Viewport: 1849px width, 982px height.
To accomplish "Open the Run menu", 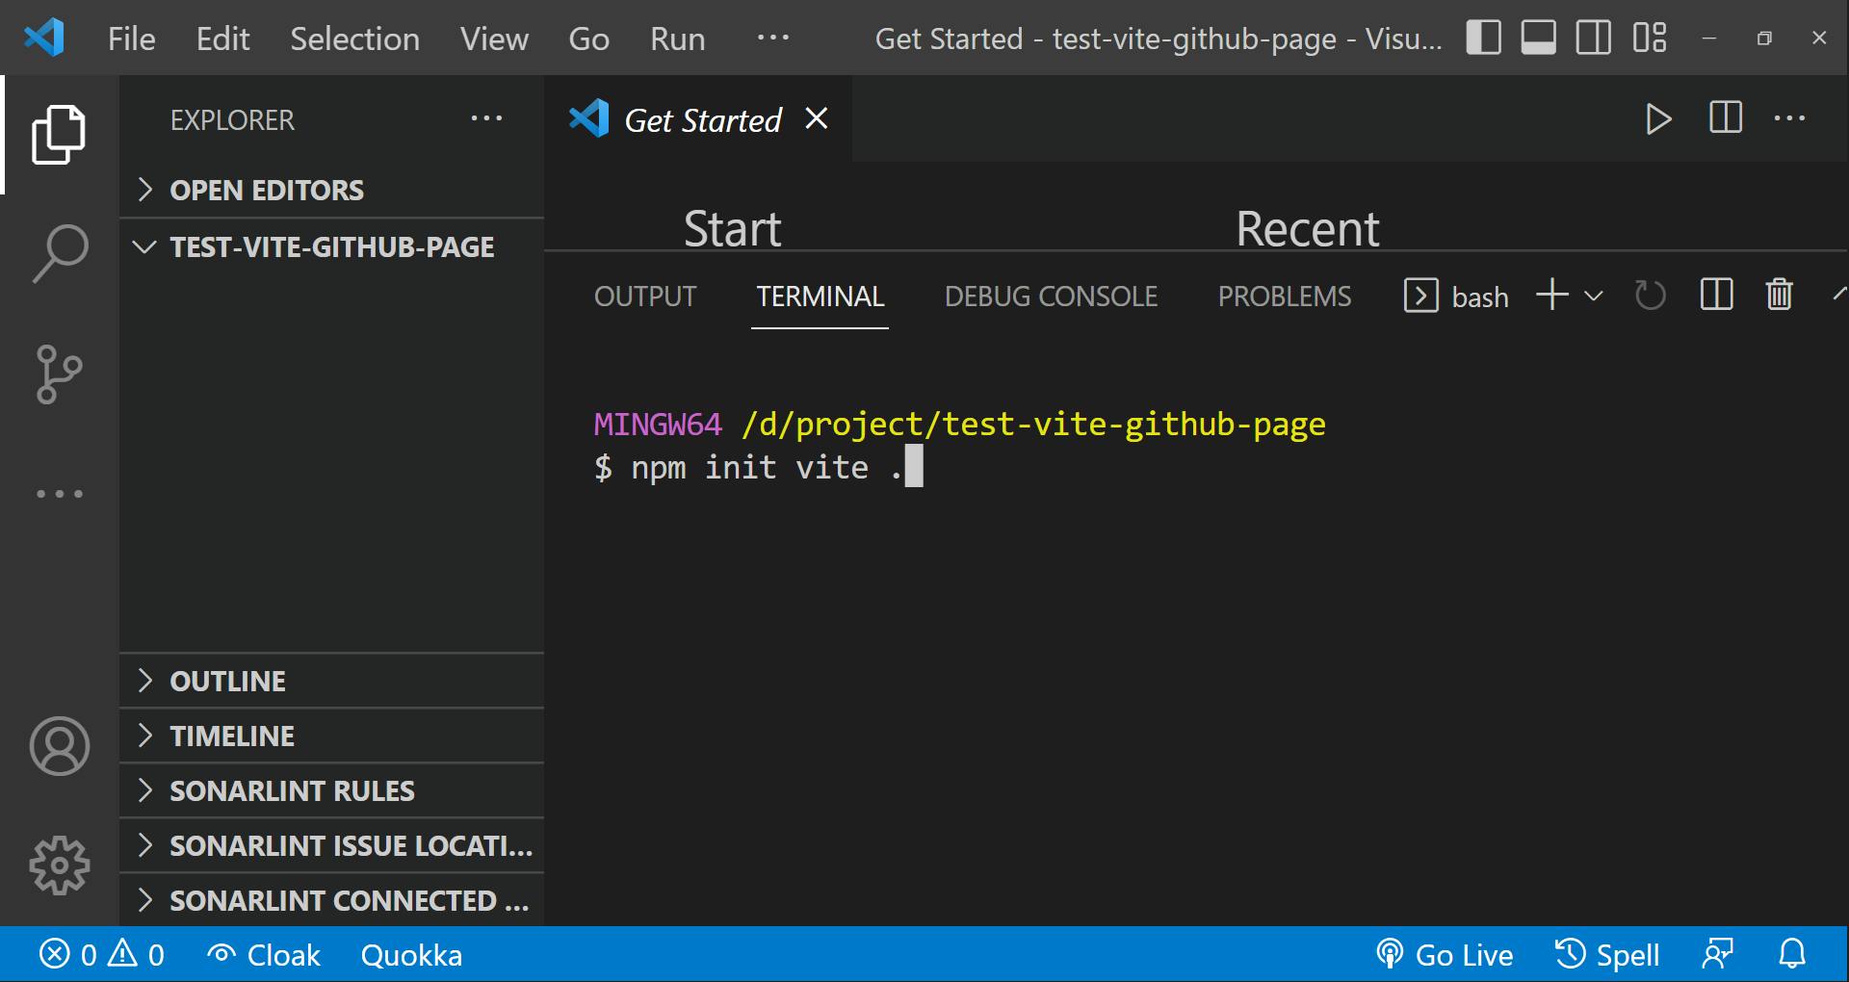I will click(x=677, y=39).
